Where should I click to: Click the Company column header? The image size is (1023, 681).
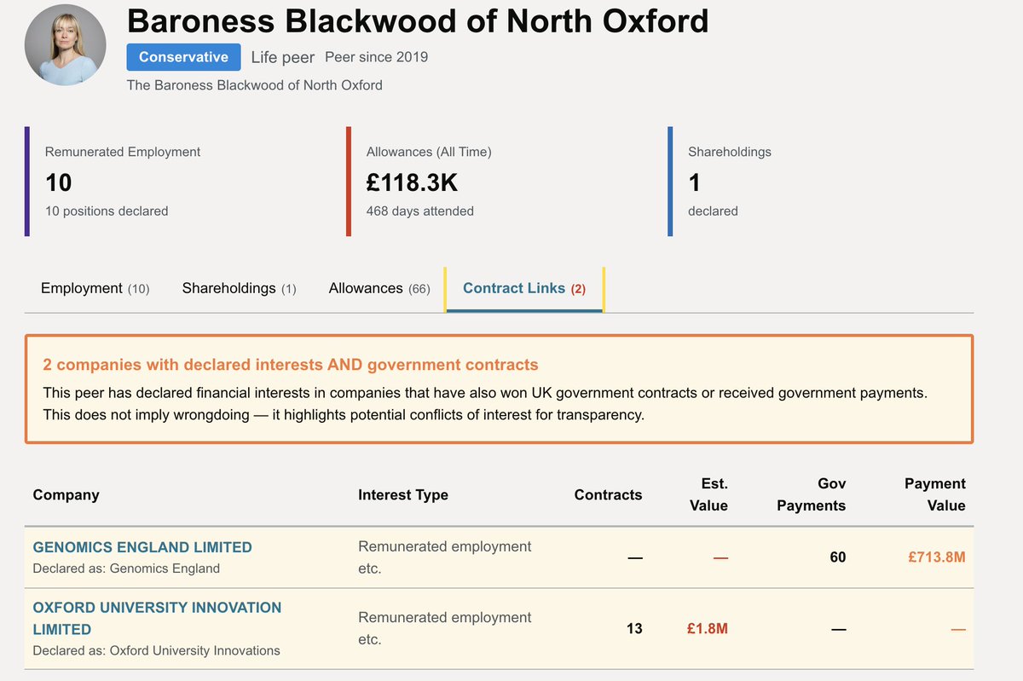66,494
